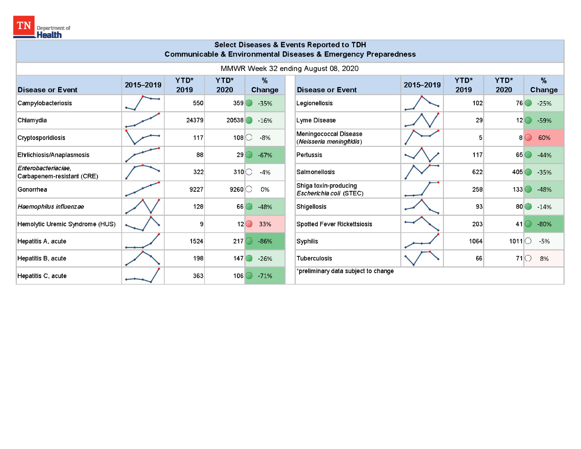The width and height of the screenshot is (581, 449).
Task: Select the white status circle for Tuberculosis
Action: pyautogui.click(x=528, y=259)
